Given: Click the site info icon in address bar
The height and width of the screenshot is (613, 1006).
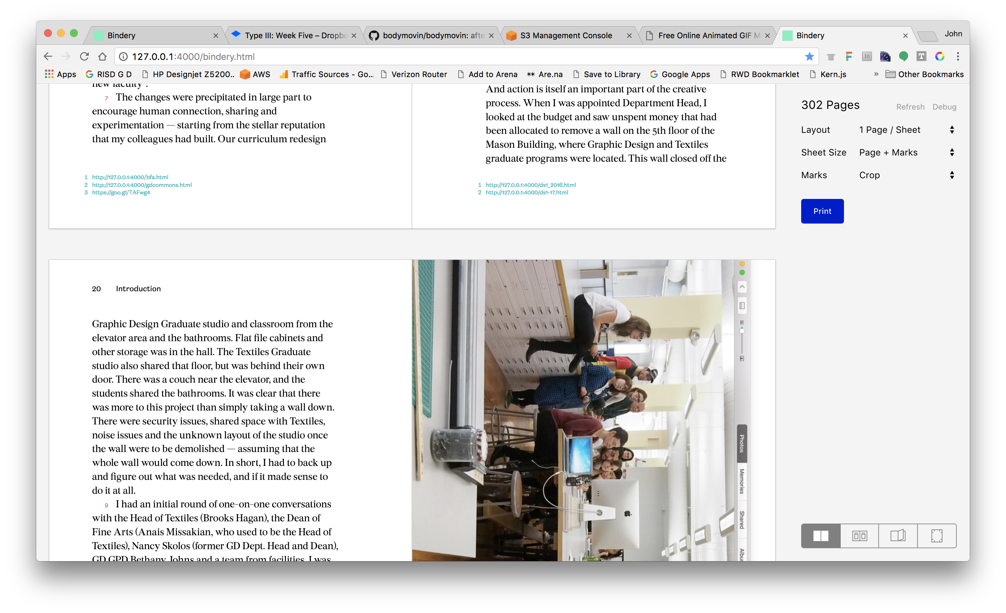Looking at the screenshot, I should pos(123,57).
